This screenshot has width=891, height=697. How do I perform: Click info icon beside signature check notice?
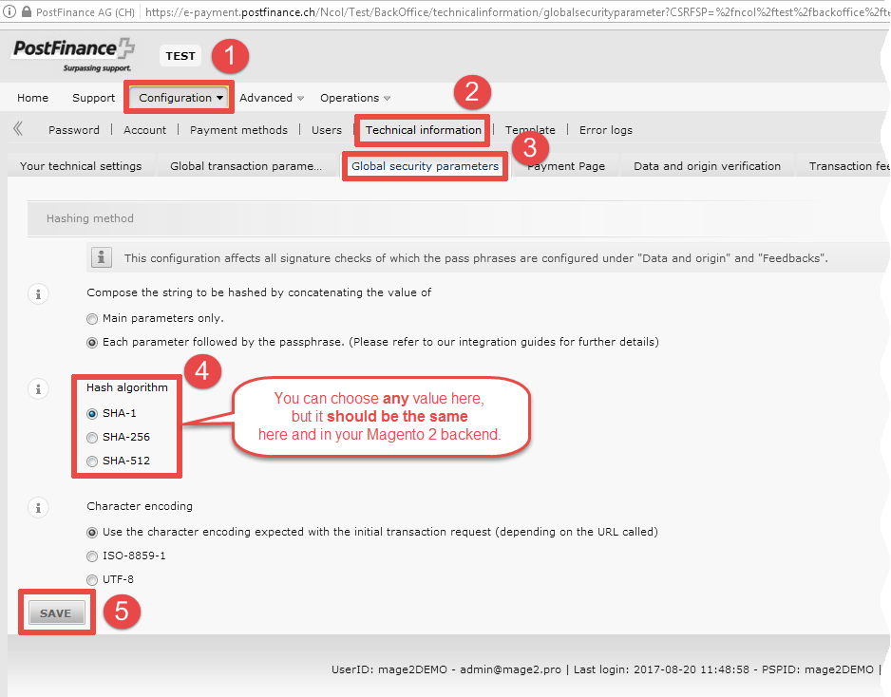coord(101,257)
